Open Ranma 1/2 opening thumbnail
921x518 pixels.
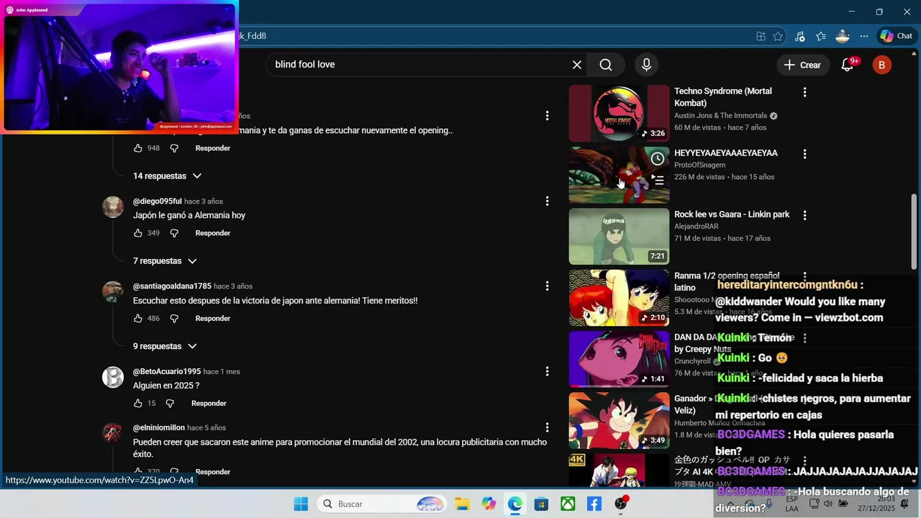[619, 297]
